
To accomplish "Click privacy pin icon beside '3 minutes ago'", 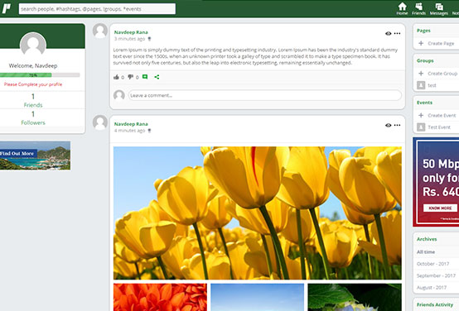I will (x=149, y=39).
